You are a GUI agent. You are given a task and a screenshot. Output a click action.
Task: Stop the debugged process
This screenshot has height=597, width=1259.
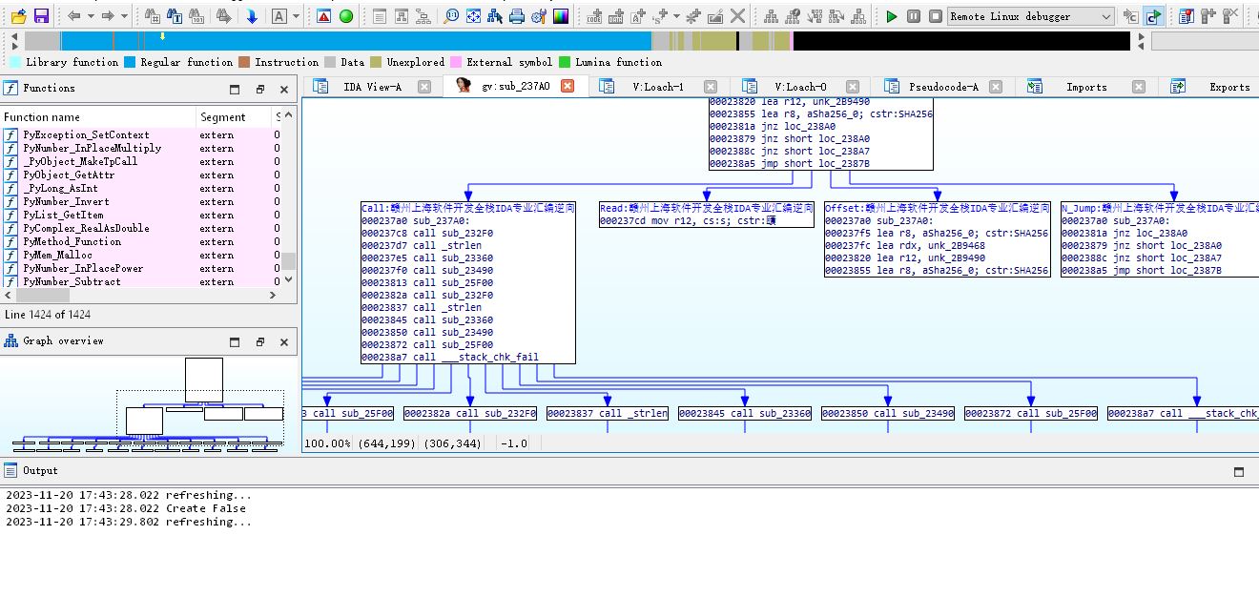click(x=936, y=16)
